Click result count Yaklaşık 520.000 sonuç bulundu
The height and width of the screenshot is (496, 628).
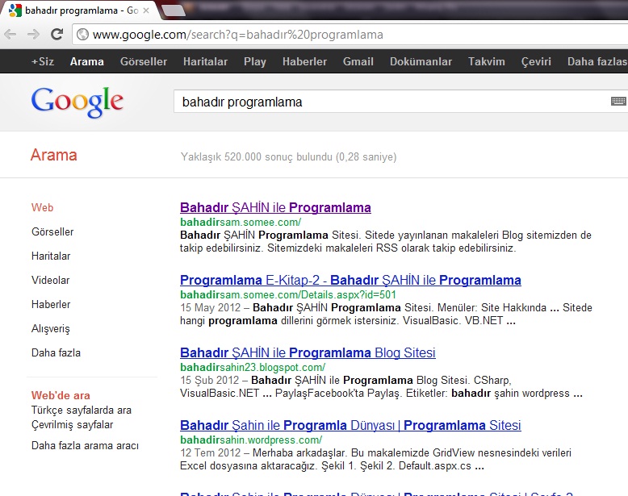click(x=288, y=156)
